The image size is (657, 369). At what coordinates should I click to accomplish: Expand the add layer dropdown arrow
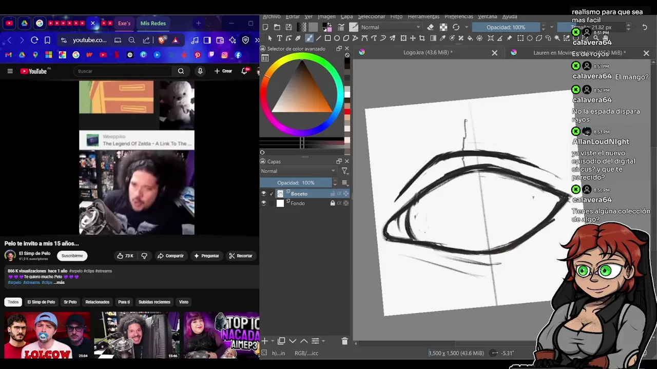[x=272, y=341]
